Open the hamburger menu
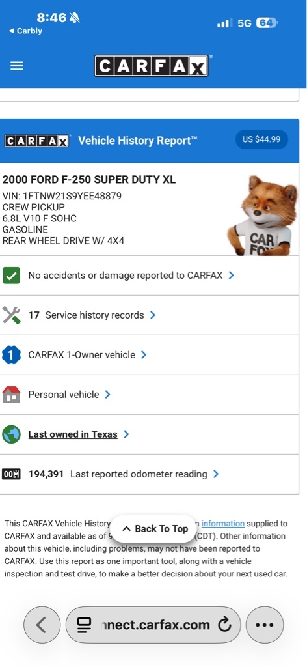Screen dimensions: 307x667 coord(17,66)
